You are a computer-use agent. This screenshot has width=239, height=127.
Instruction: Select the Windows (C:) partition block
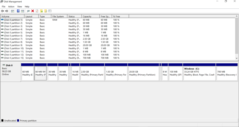[199, 72]
